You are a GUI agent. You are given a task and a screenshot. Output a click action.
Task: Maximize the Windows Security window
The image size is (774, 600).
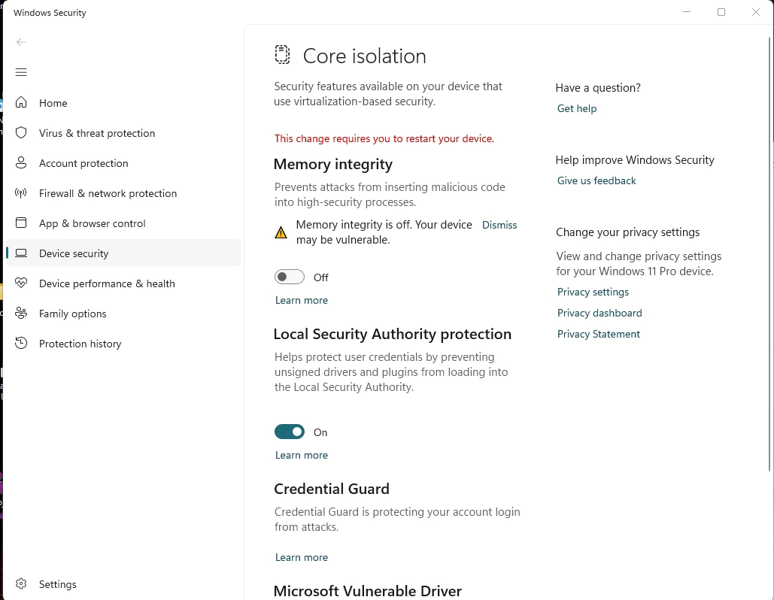point(721,12)
